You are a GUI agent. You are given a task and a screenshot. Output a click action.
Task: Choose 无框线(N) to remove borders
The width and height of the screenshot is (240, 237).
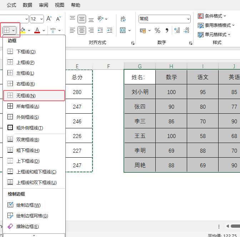click(34, 95)
